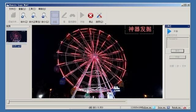Open 选项(O) options tools icon
This screenshot has height=112, width=196.
(99, 16)
